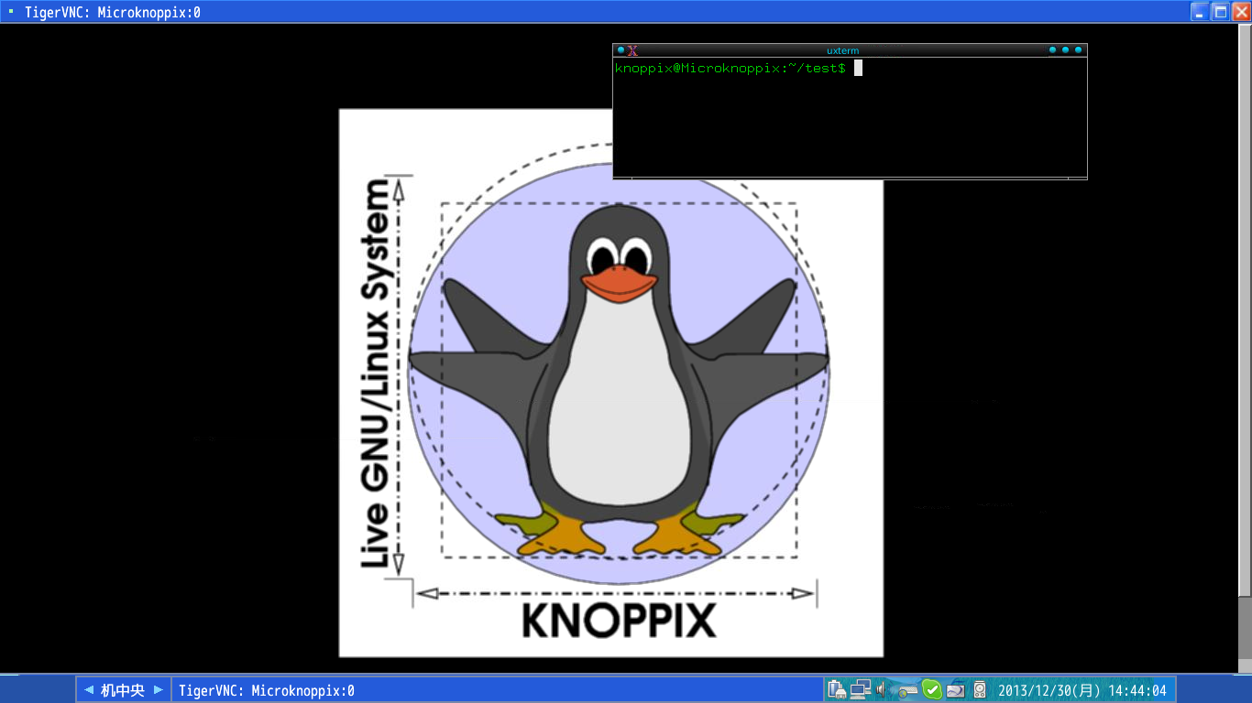The width and height of the screenshot is (1252, 703).
Task: Maximize the TigerVNC viewer window
Action: pos(1220,12)
